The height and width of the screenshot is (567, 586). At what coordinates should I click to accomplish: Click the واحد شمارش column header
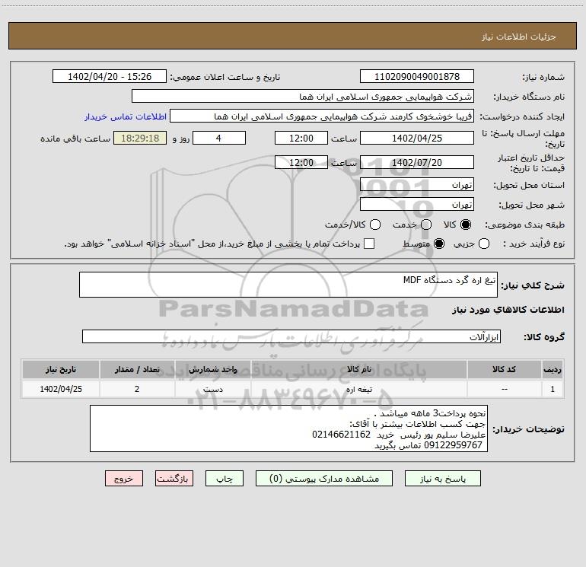[213, 369]
